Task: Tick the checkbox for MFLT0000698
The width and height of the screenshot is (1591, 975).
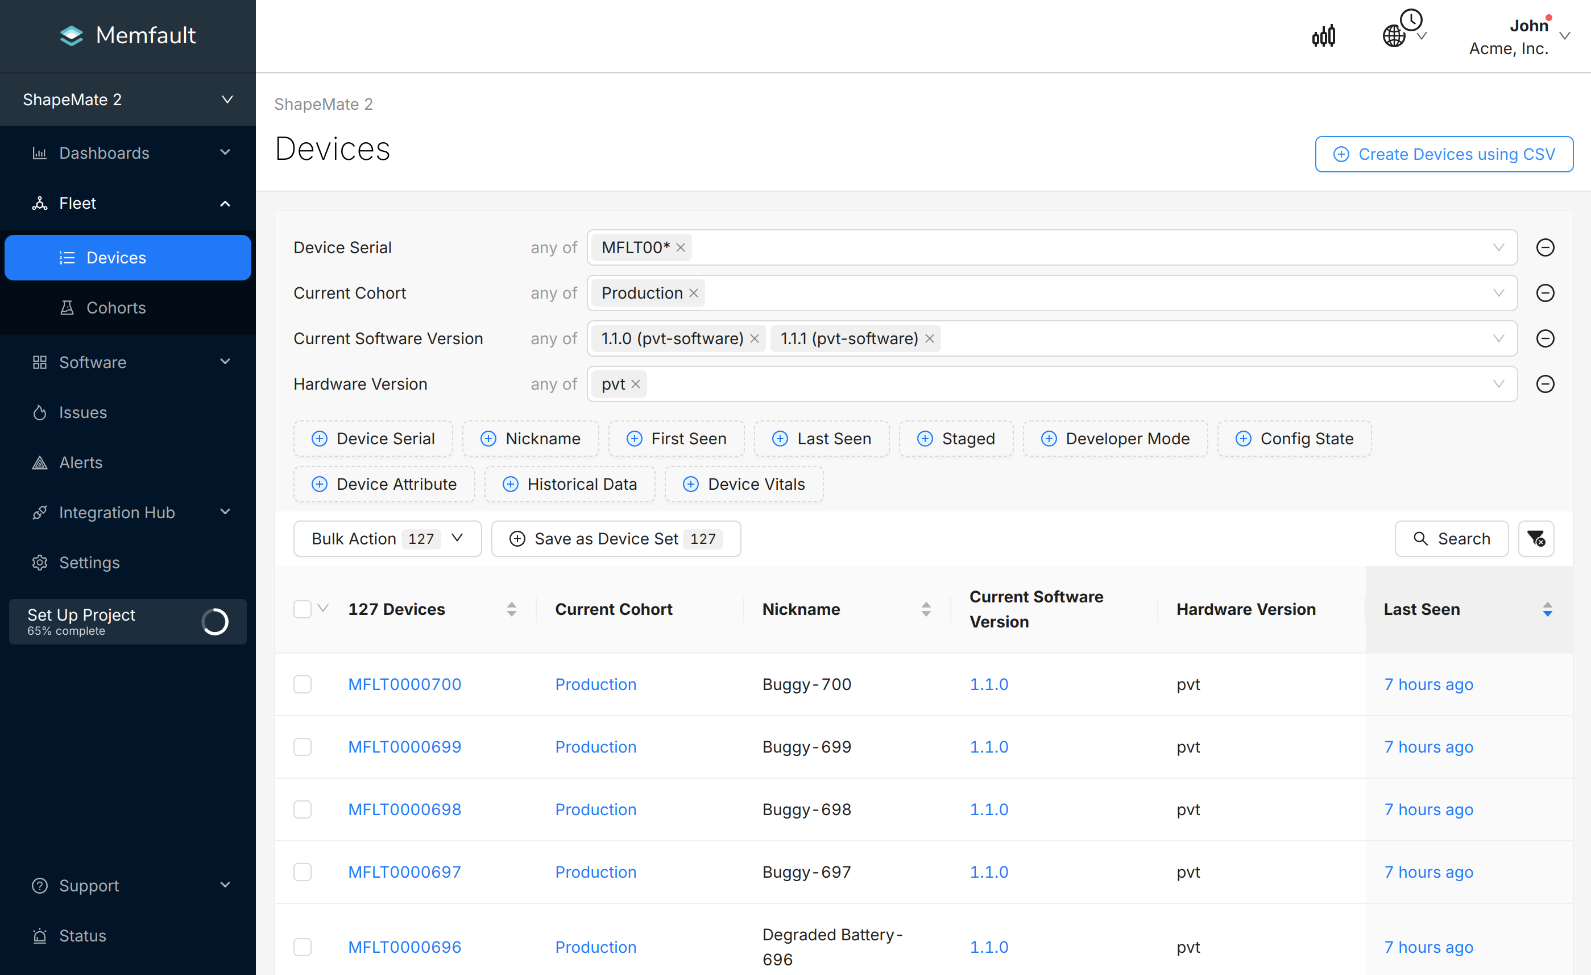Action: pos(302,809)
